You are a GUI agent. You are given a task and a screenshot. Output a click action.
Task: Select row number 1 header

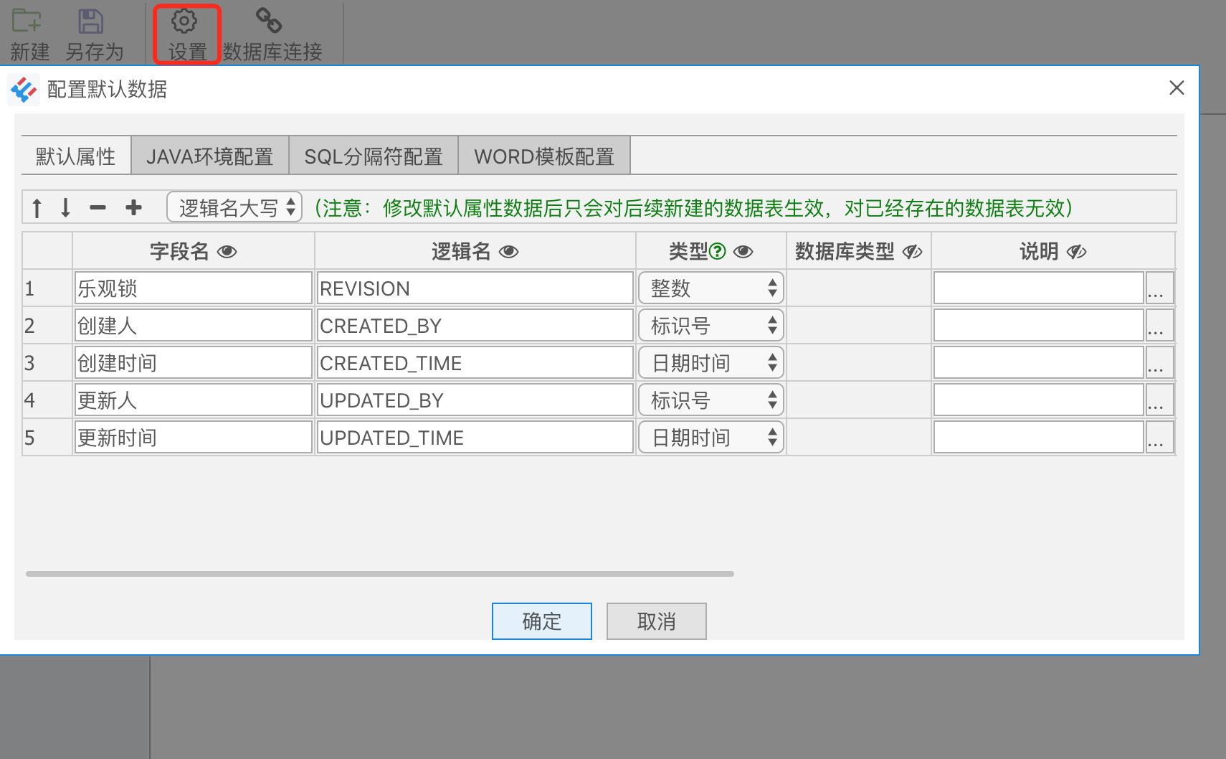tap(47, 288)
